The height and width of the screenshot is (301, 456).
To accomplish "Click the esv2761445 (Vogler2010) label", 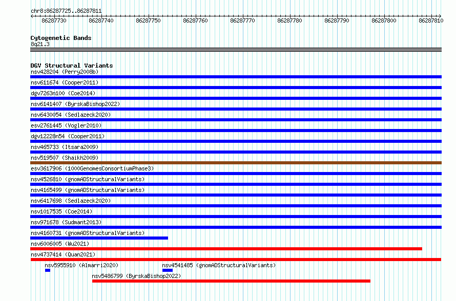I will pos(66,125).
